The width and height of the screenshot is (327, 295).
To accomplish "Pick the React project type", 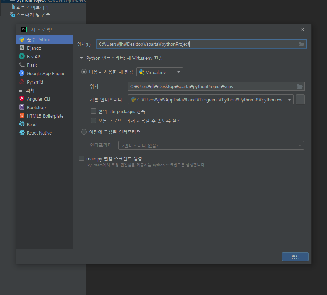I will (45, 124).
